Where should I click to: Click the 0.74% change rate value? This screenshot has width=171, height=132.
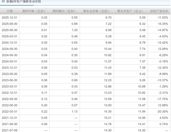[x=164, y=124]
